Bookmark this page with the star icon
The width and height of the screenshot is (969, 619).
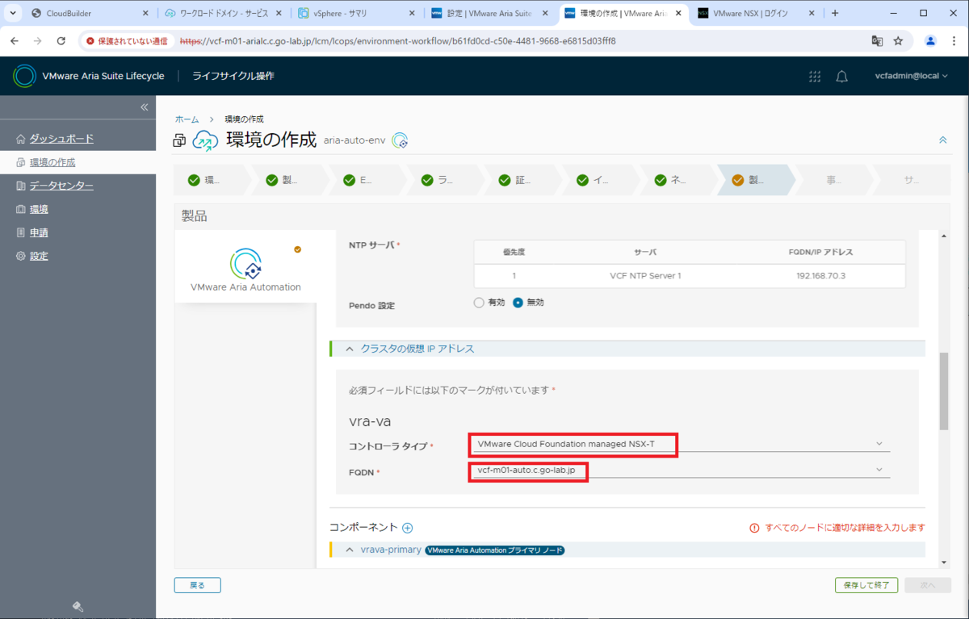(x=898, y=40)
